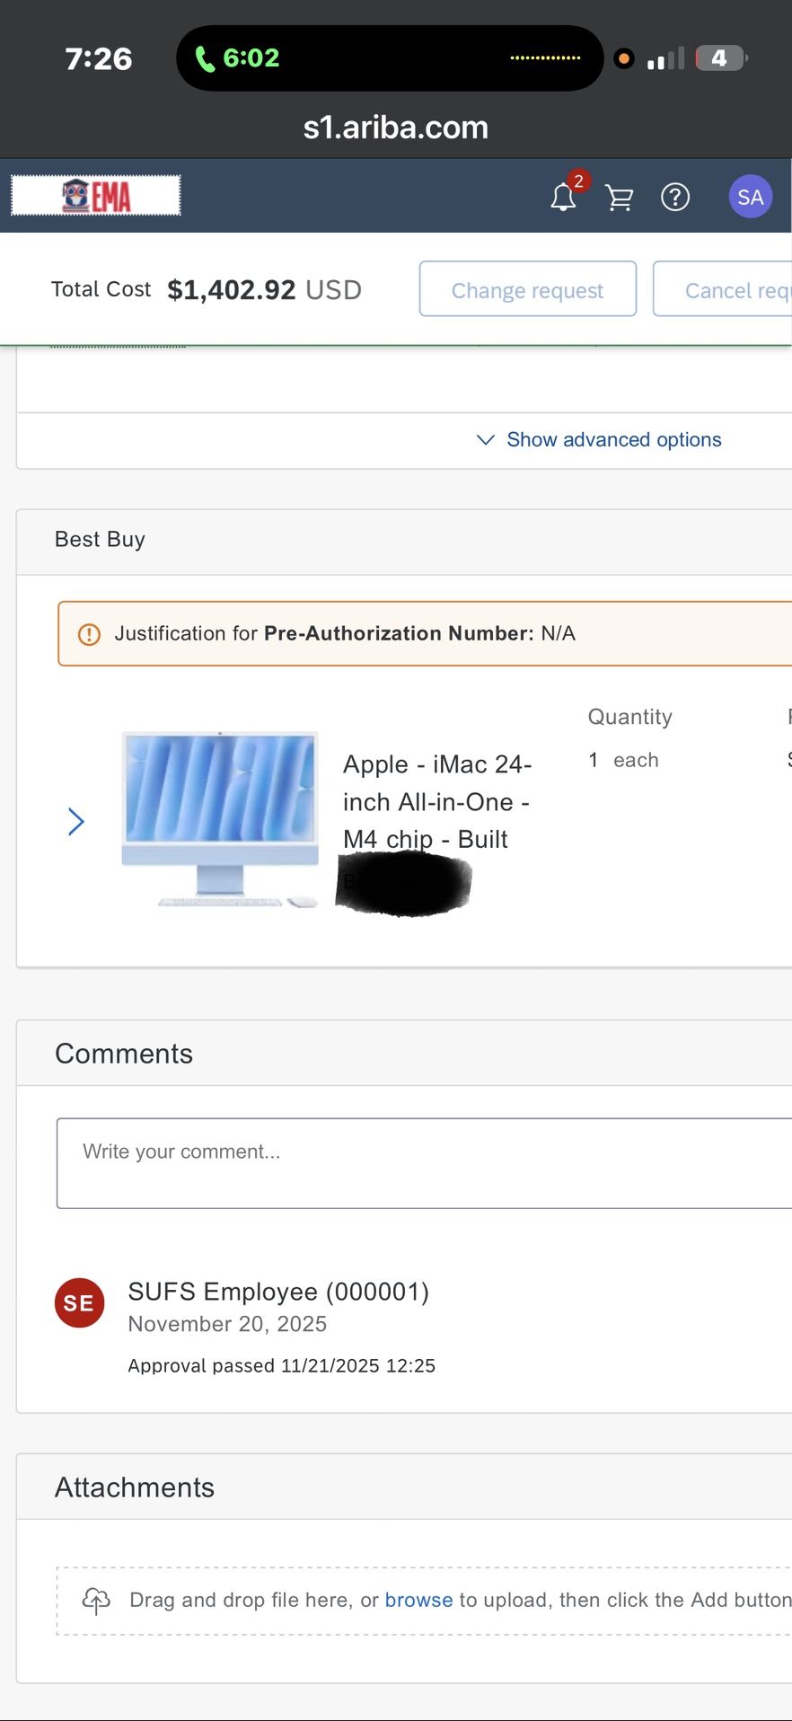Open the shopping cart
The image size is (792, 1721).
(619, 198)
